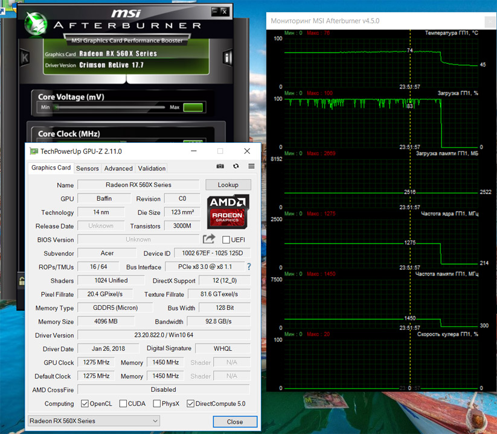Image resolution: width=497 pixels, height=434 pixels.
Task: Click the GPU-Z title bar app icon
Action: click(34, 151)
